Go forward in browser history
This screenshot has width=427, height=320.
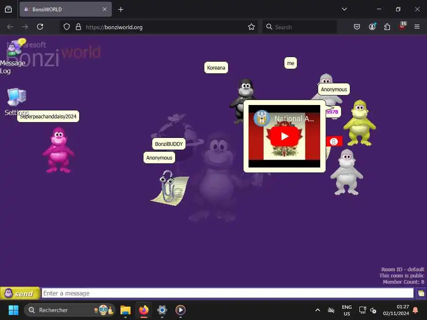coord(25,27)
